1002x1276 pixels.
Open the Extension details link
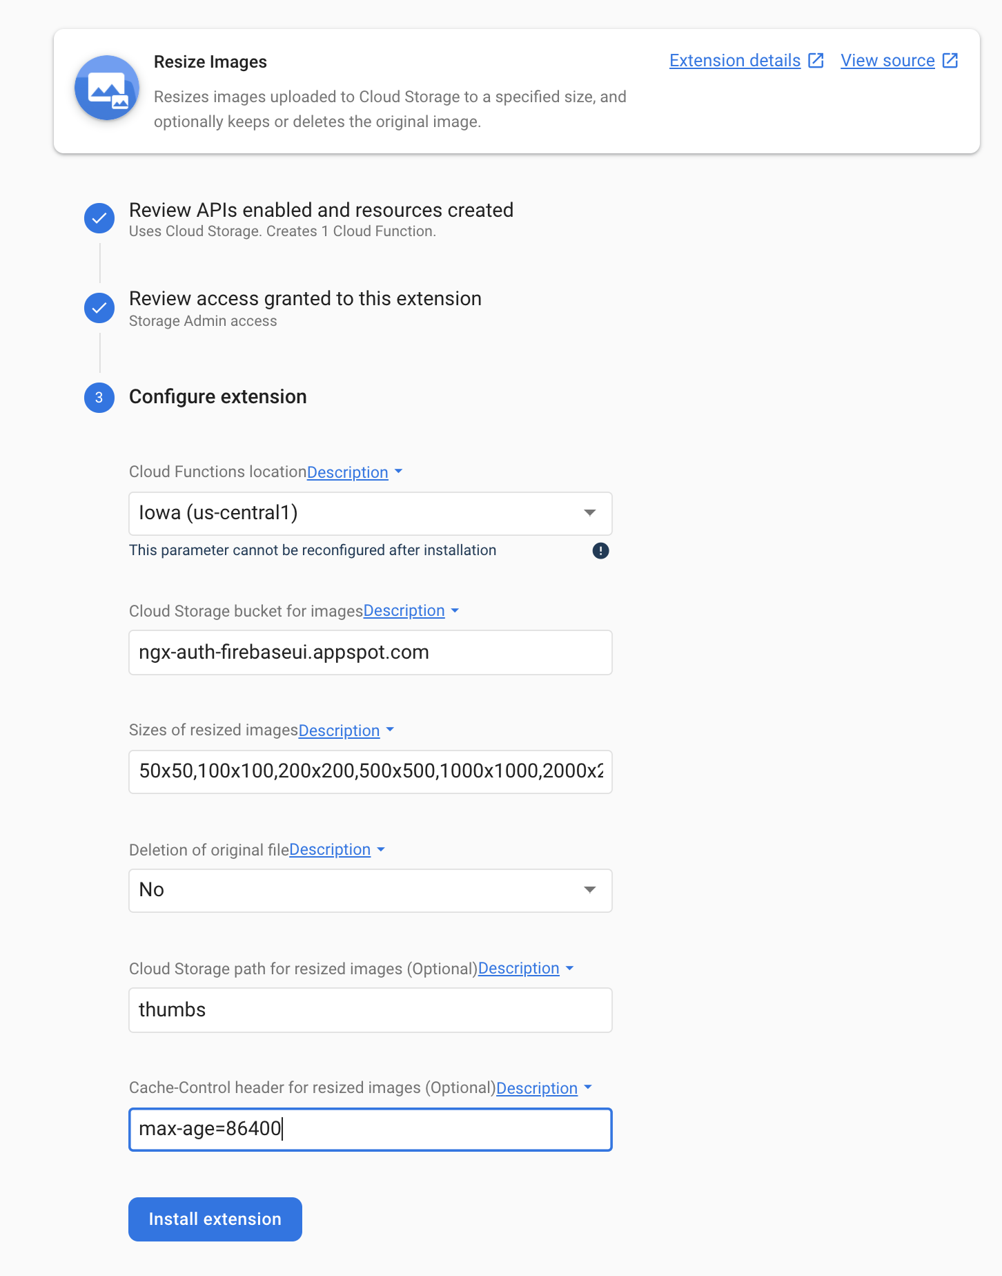click(x=735, y=61)
